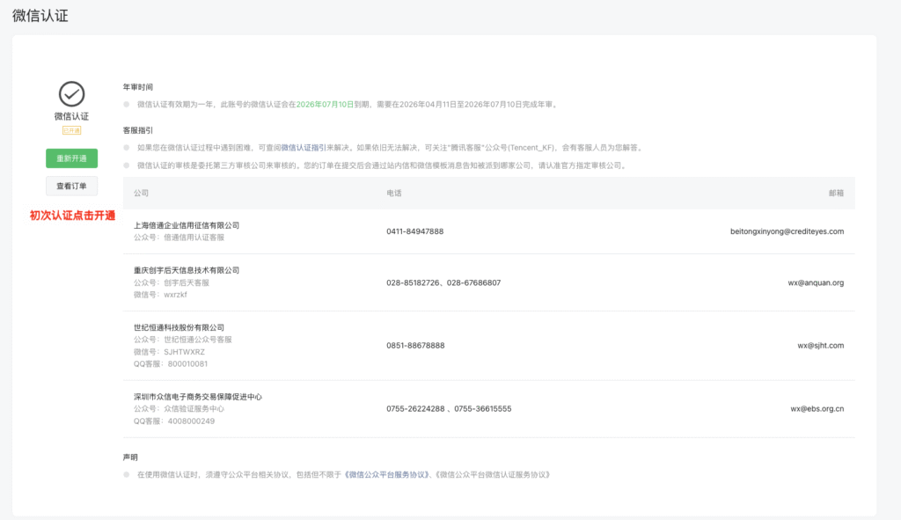Click the 已开通 status badge

[71, 128]
